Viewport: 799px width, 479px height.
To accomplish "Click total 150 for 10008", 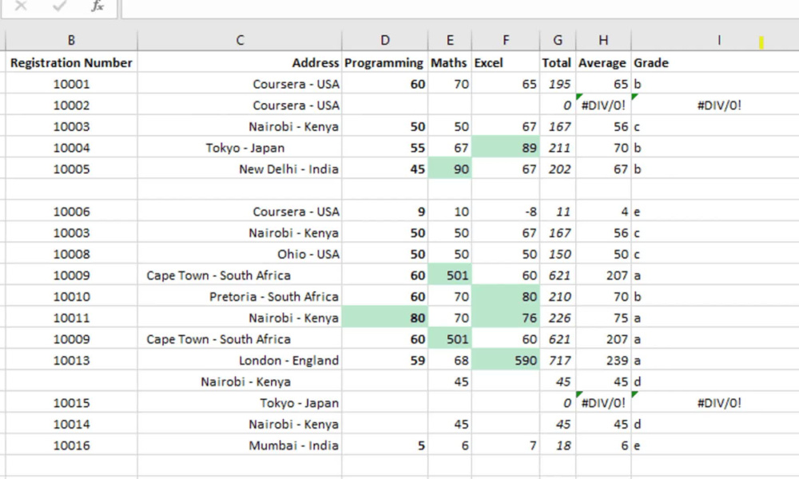I will pos(558,254).
